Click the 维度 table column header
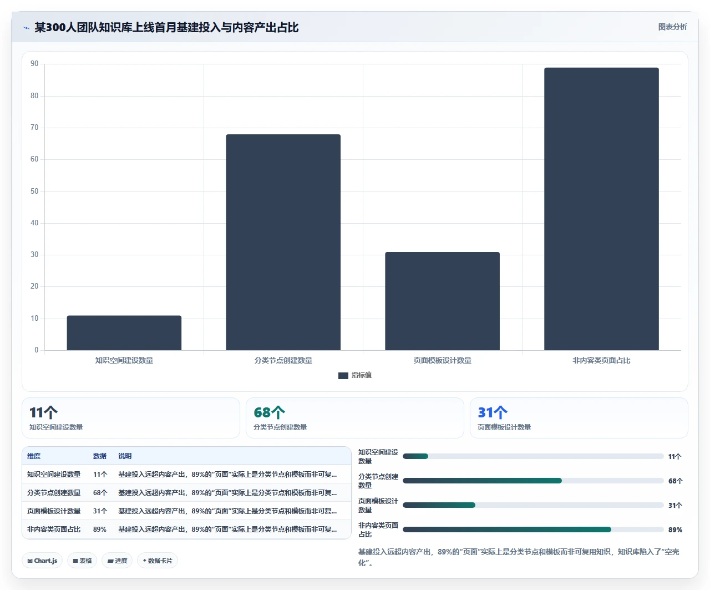The height and width of the screenshot is (590, 710). (x=34, y=456)
